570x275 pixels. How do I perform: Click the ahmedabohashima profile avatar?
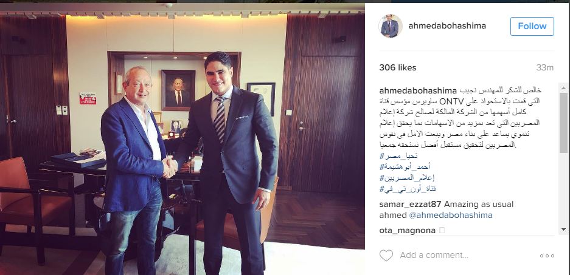391,26
